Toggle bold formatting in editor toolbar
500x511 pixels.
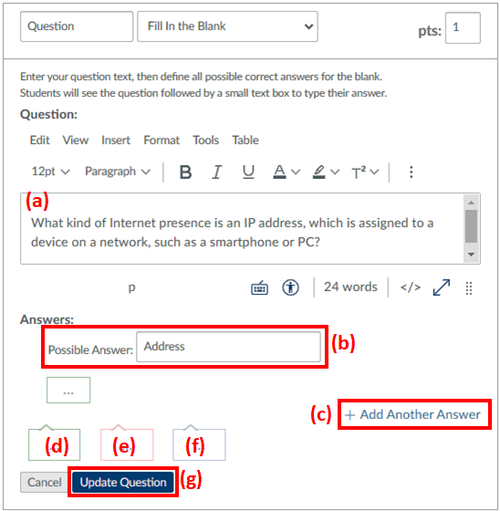pos(185,172)
